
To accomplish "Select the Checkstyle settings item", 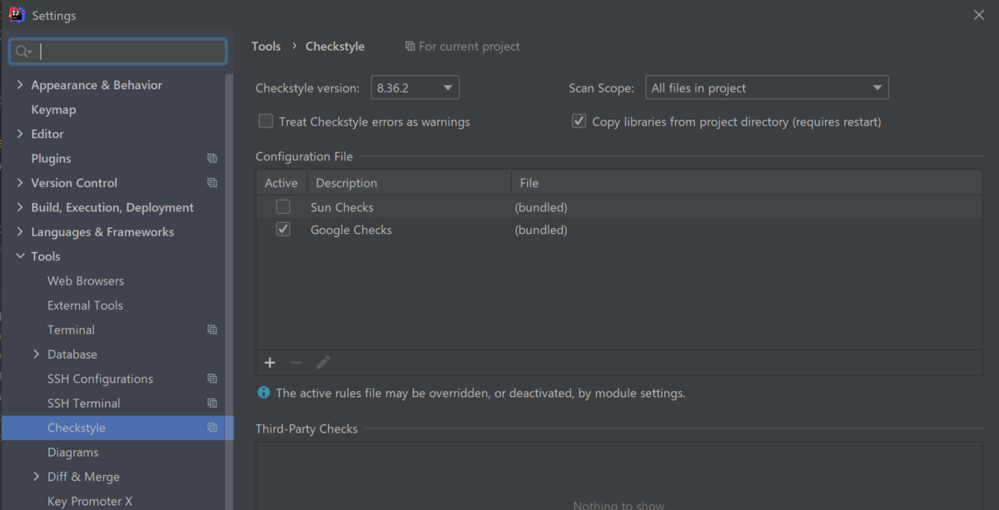I will 117,428.
